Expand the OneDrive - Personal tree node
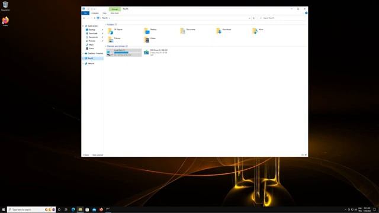The image size is (379, 213). [83, 53]
